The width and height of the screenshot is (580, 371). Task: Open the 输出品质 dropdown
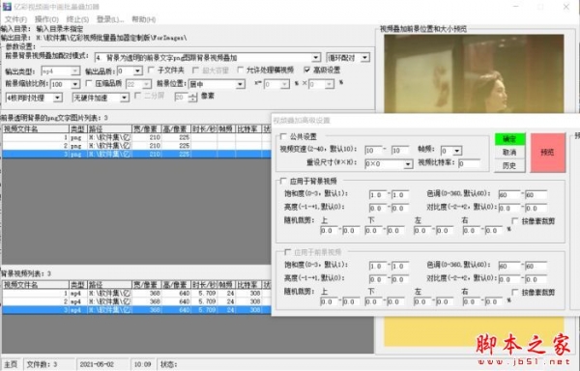coord(137,71)
